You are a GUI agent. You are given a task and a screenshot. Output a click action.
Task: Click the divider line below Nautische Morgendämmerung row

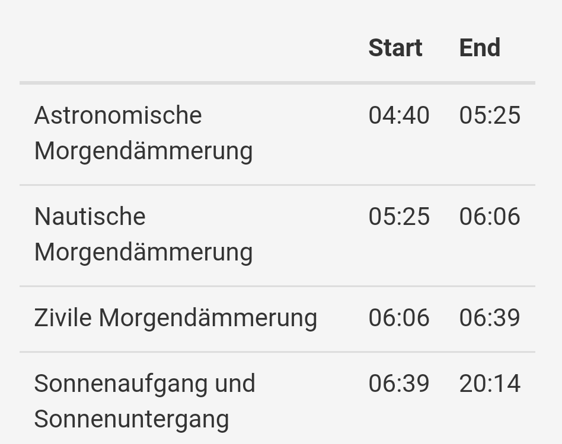click(277, 286)
